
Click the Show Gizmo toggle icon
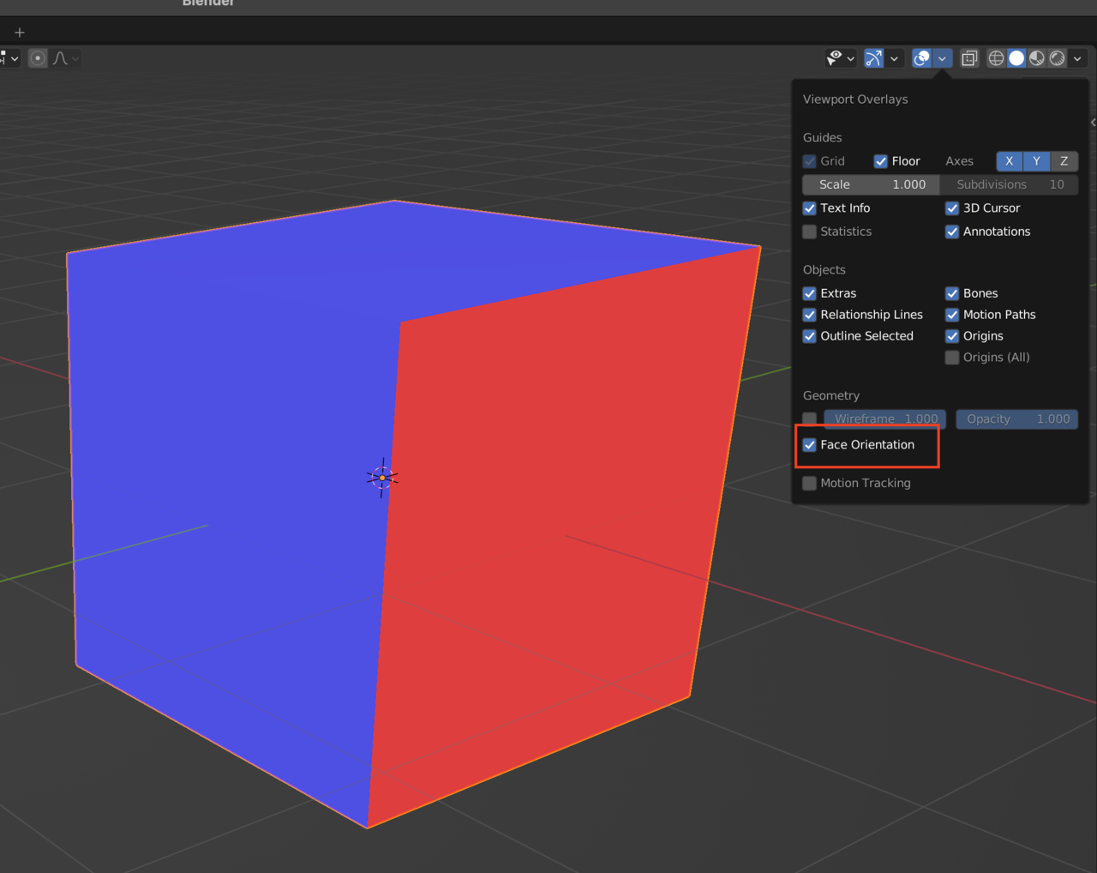coord(873,58)
